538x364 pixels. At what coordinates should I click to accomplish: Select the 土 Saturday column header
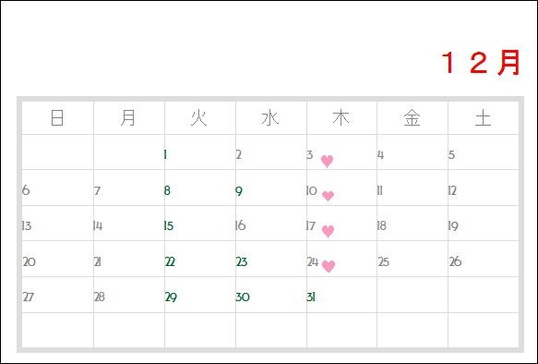click(x=483, y=118)
